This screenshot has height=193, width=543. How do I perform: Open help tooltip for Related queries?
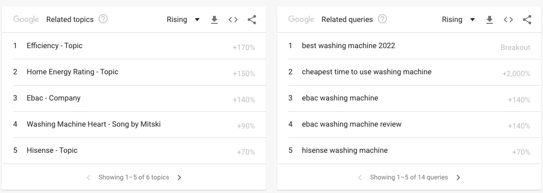(382, 19)
